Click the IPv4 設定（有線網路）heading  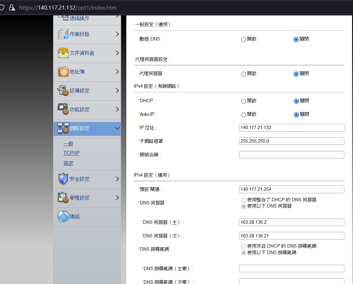(x=157, y=86)
